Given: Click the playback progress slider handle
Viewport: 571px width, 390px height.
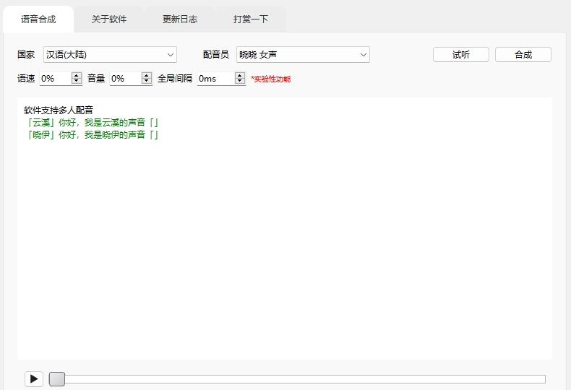Looking at the screenshot, I should (x=57, y=379).
